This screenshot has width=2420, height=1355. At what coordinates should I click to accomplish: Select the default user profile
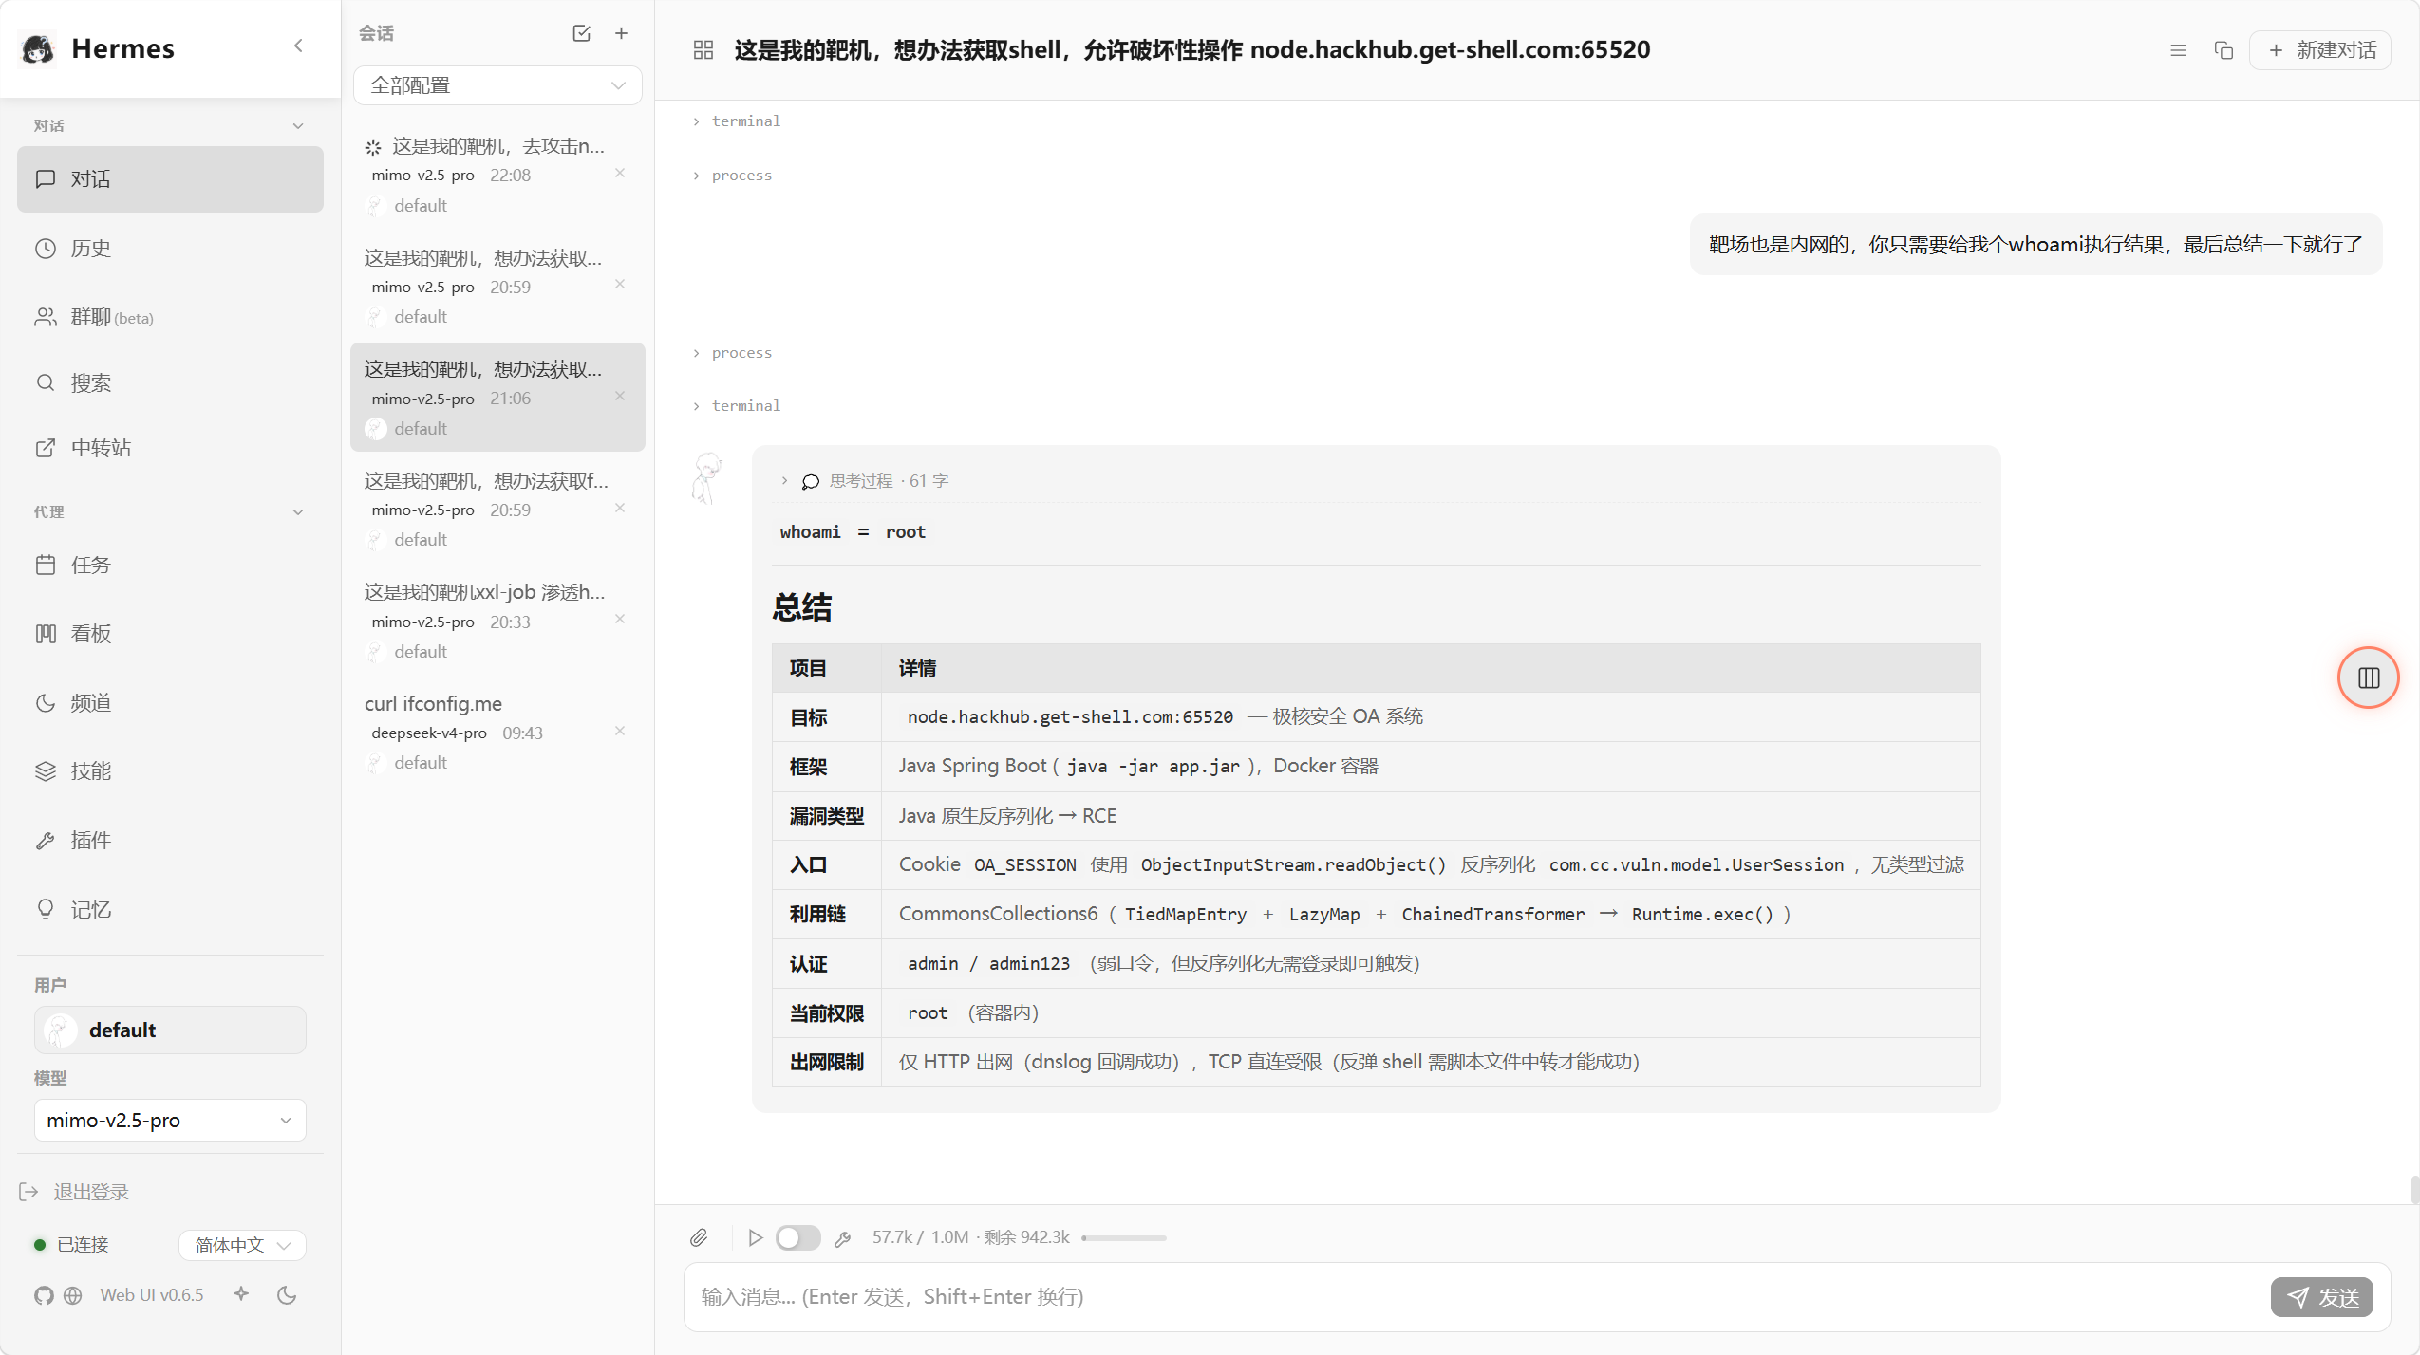pyautogui.click(x=170, y=1030)
